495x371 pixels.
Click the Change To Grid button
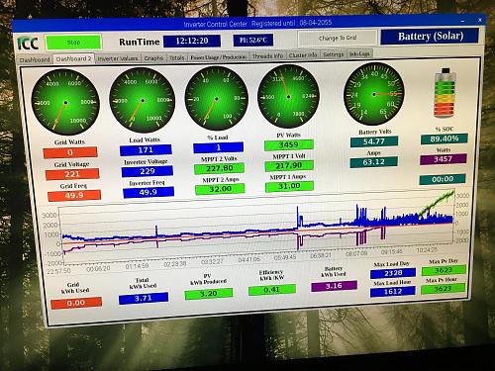click(338, 38)
